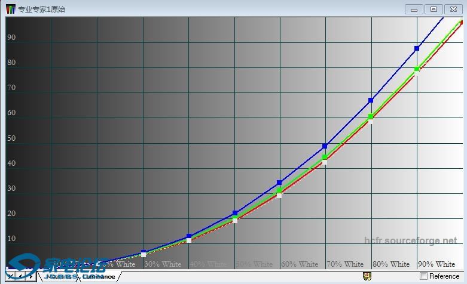Maximize the graph window
Screen dimensions: 467x284
point(434,9)
